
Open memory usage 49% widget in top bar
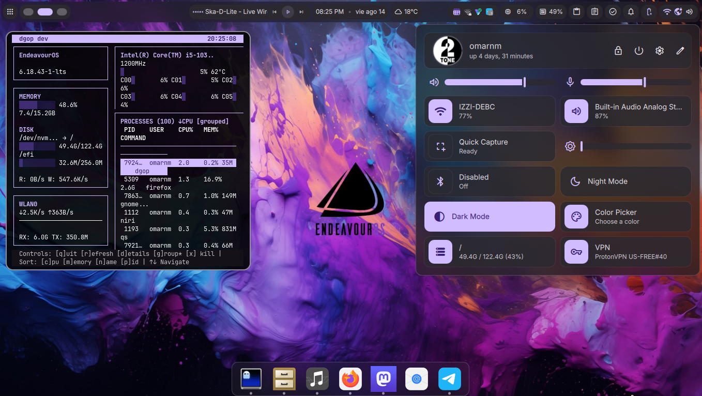pos(551,11)
